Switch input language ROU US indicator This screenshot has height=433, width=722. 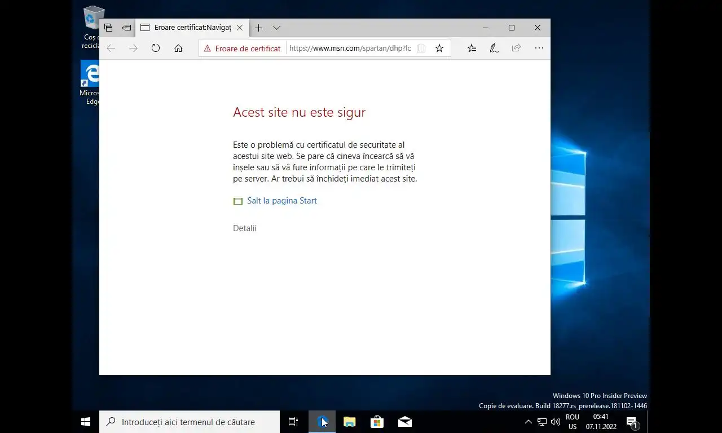pos(573,422)
